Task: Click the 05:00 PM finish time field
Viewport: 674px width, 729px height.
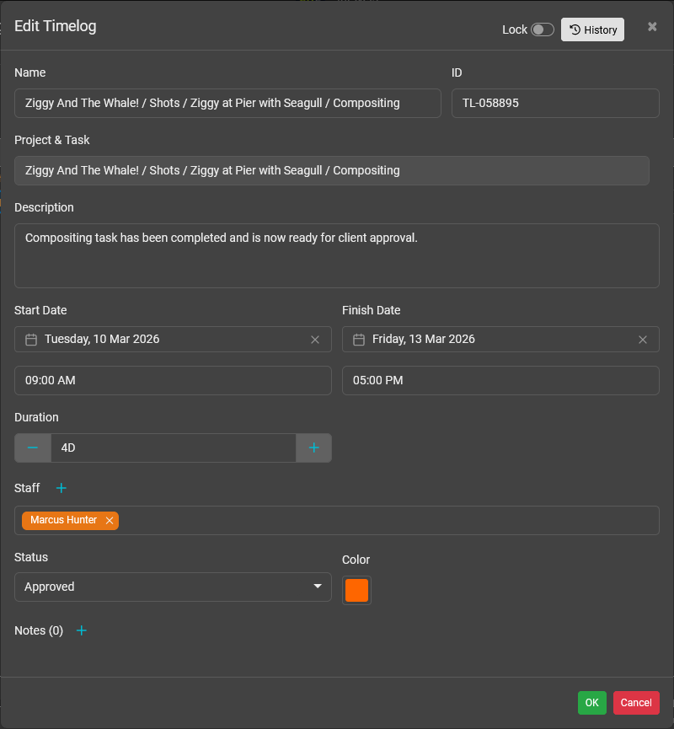Action: pyautogui.click(x=500, y=380)
